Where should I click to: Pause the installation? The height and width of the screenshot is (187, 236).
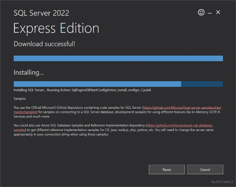point(167,170)
